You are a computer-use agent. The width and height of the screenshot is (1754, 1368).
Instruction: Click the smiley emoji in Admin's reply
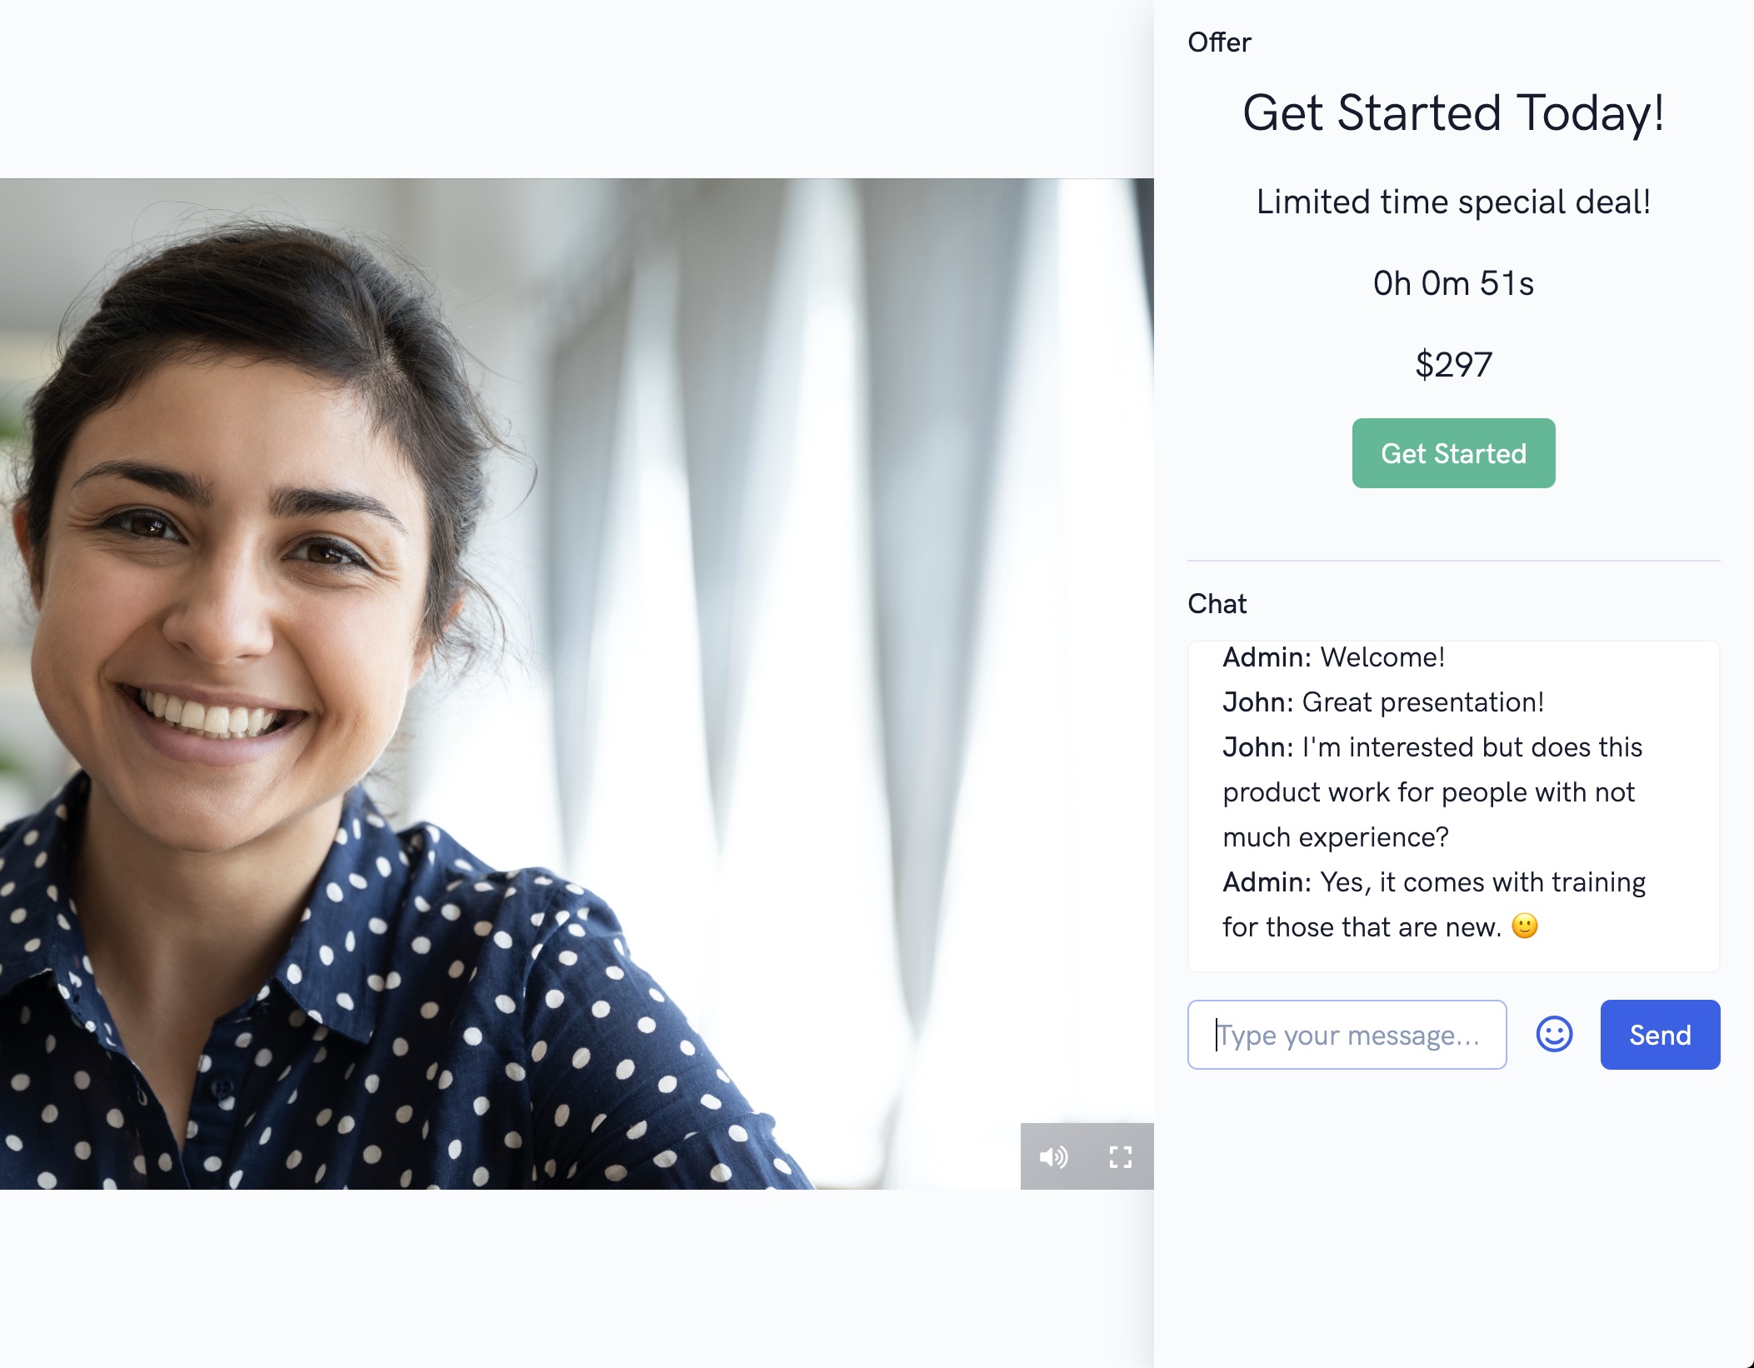tap(1524, 926)
